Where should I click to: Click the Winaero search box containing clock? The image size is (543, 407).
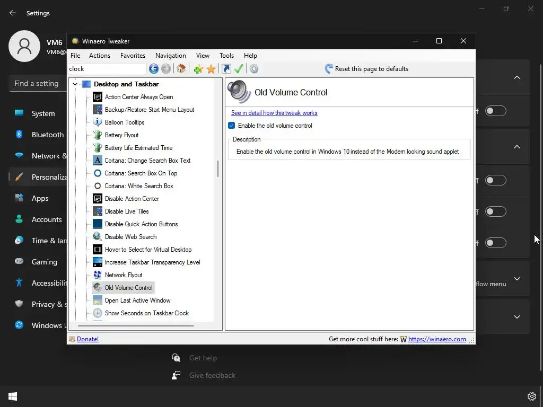coord(107,69)
